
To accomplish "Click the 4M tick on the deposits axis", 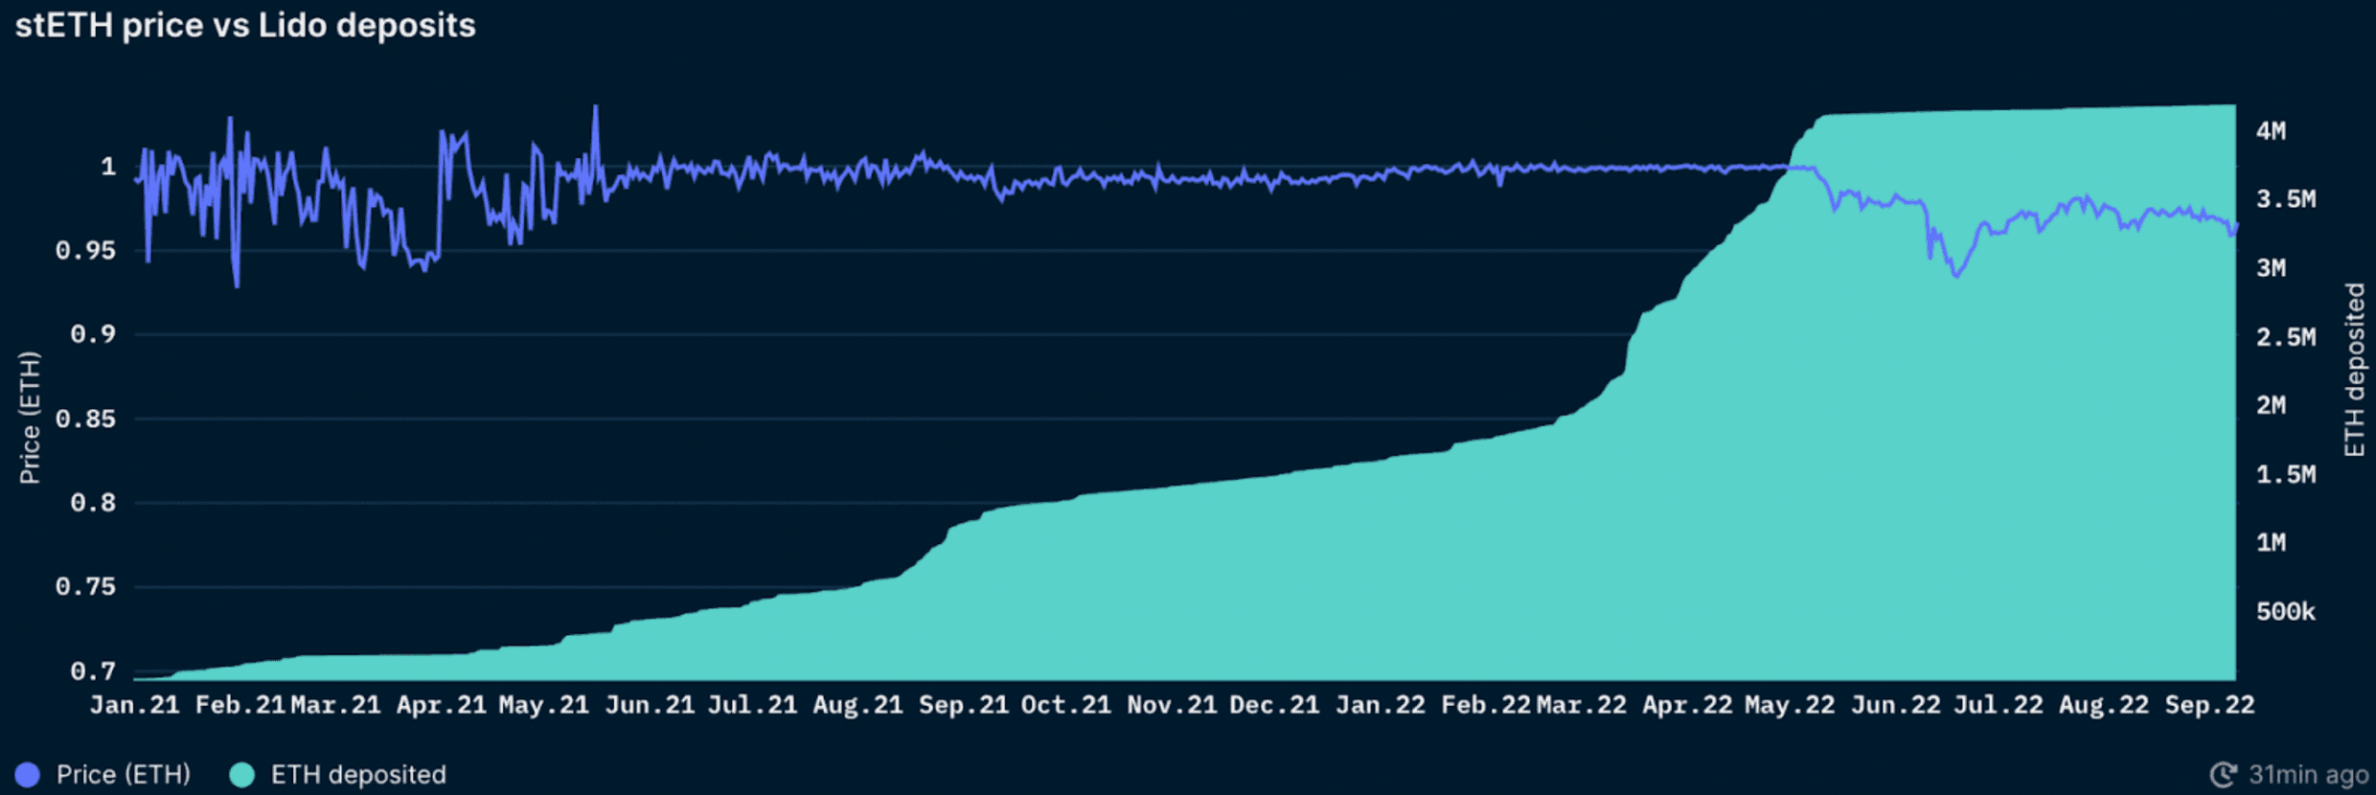I will (x=2271, y=131).
